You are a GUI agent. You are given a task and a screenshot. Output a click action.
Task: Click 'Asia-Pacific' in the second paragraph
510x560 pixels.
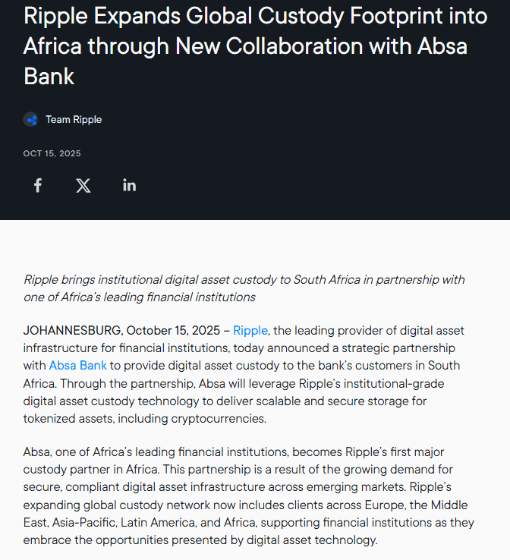point(85,523)
